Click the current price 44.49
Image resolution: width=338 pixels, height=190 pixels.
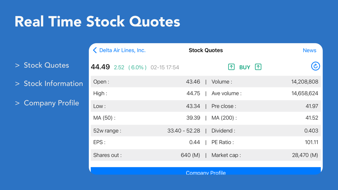100,67
